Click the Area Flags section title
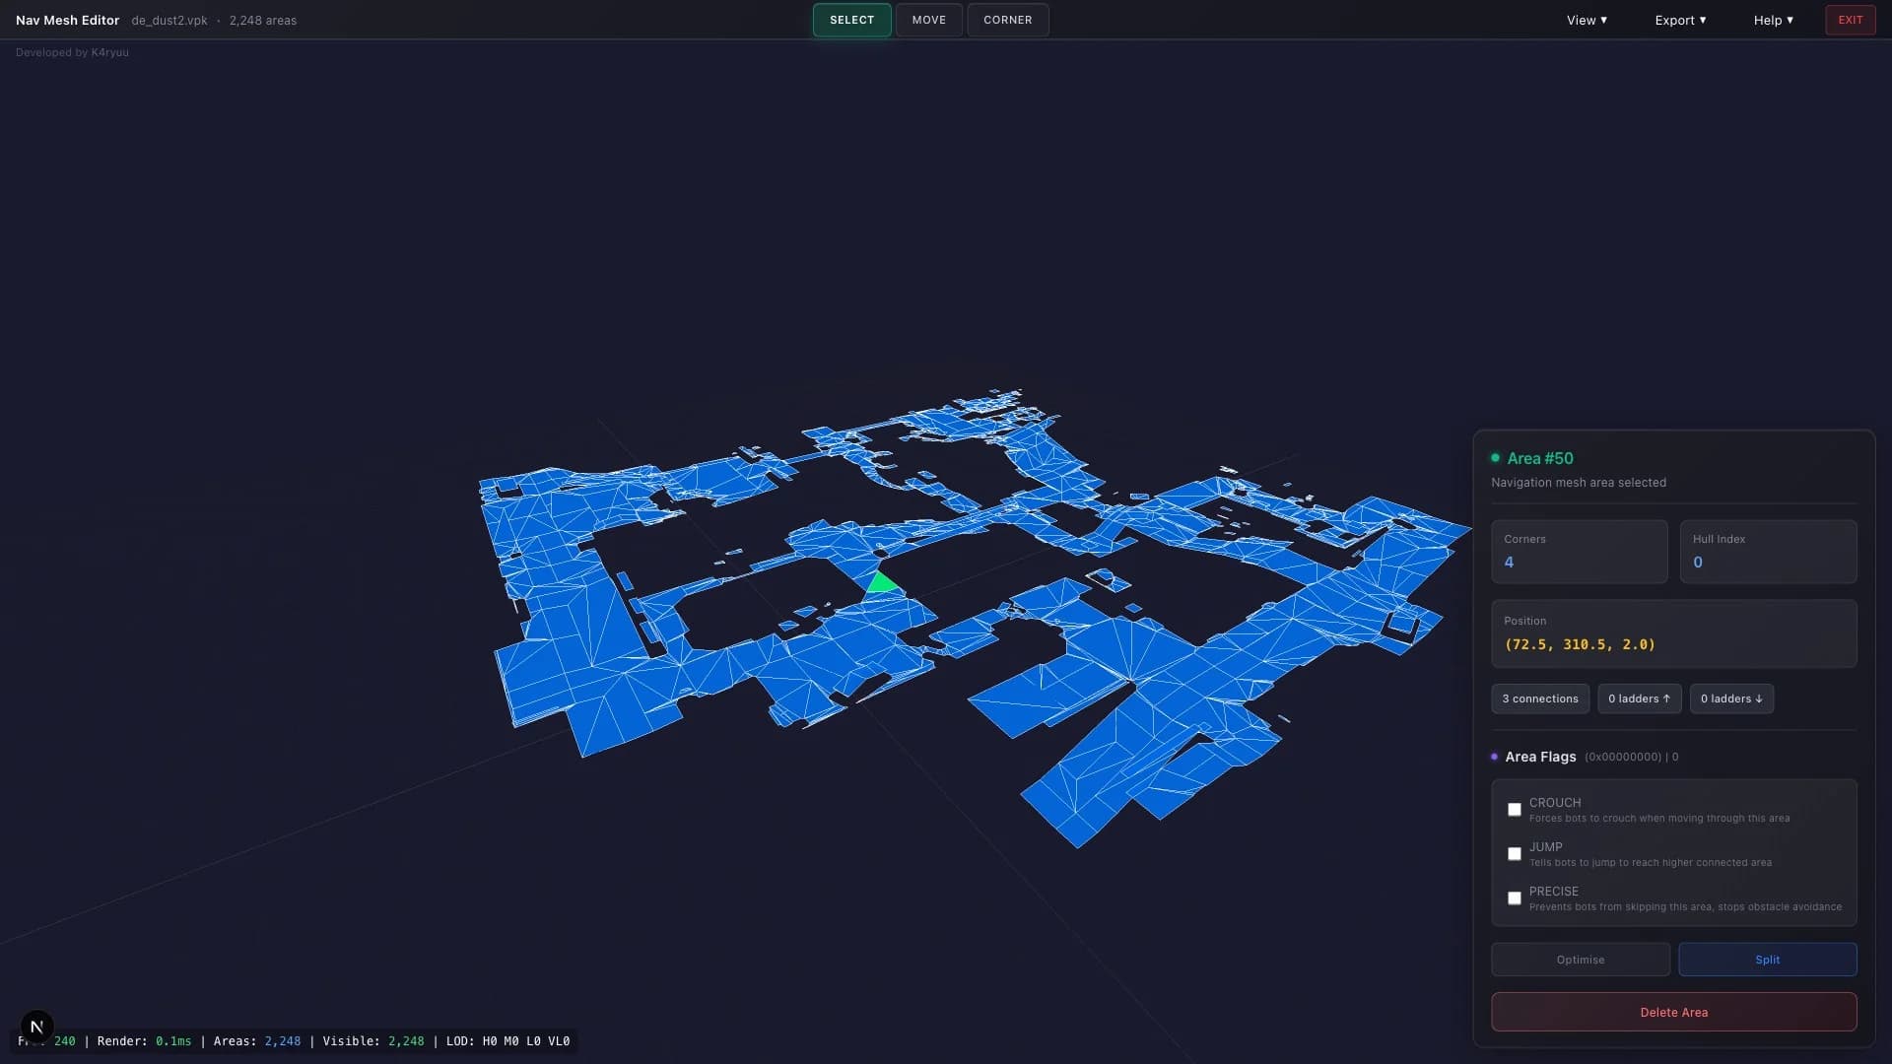Viewport: 1892px width, 1064px height. click(x=1540, y=757)
